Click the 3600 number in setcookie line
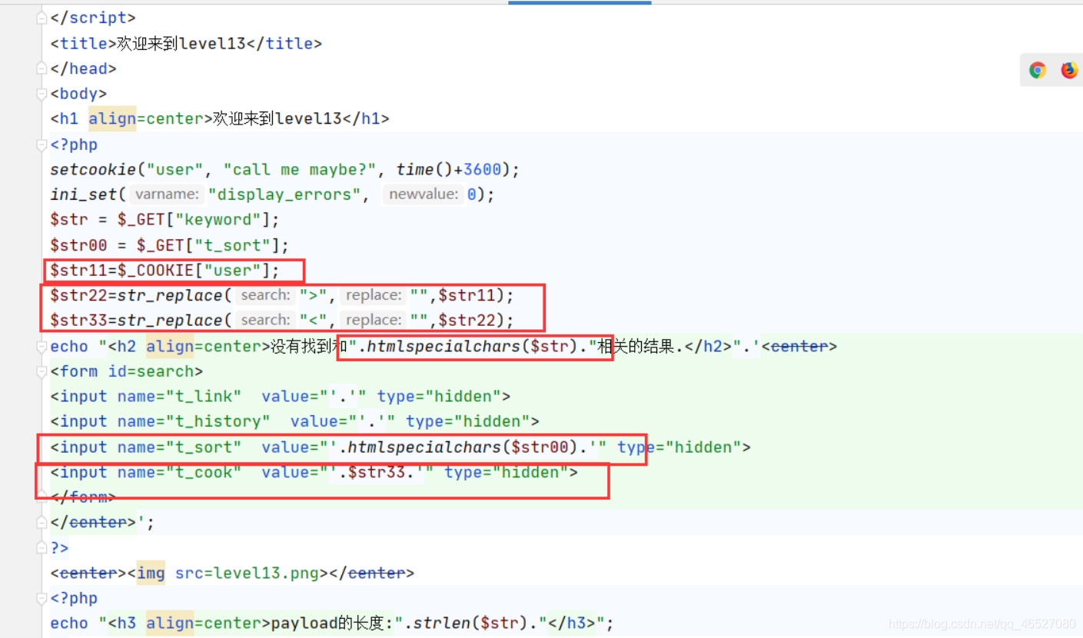The image size is (1083, 638). pyautogui.click(x=482, y=170)
